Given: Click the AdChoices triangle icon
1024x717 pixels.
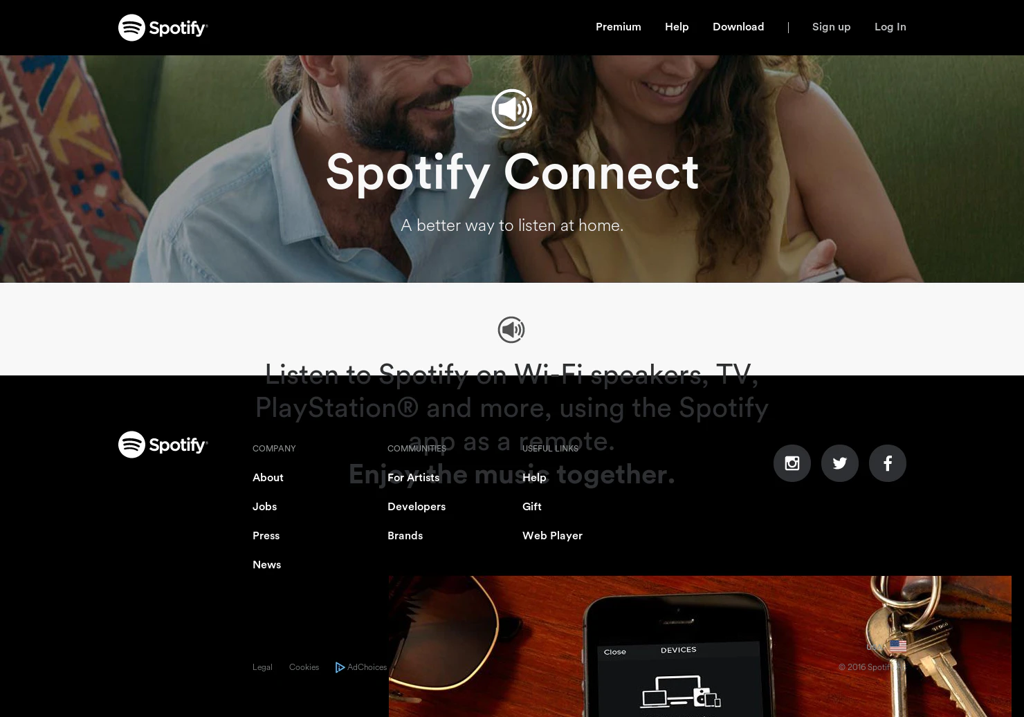Looking at the screenshot, I should pos(340,667).
